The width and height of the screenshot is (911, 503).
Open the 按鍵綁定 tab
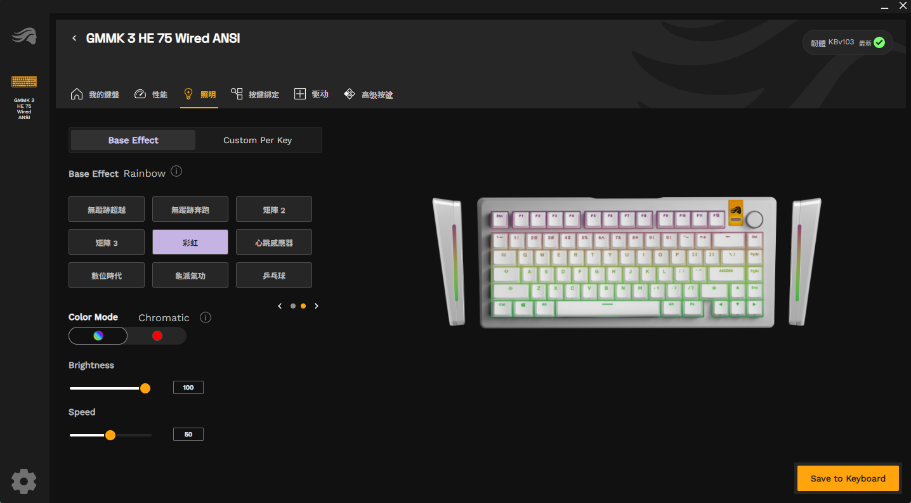pyautogui.click(x=255, y=94)
